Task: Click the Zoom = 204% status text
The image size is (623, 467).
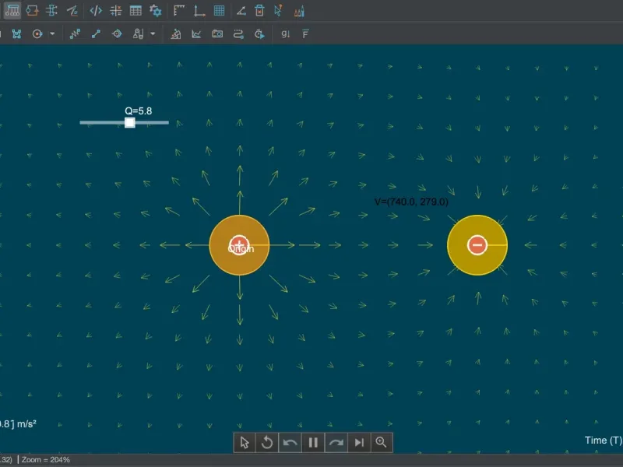Action: (46, 459)
